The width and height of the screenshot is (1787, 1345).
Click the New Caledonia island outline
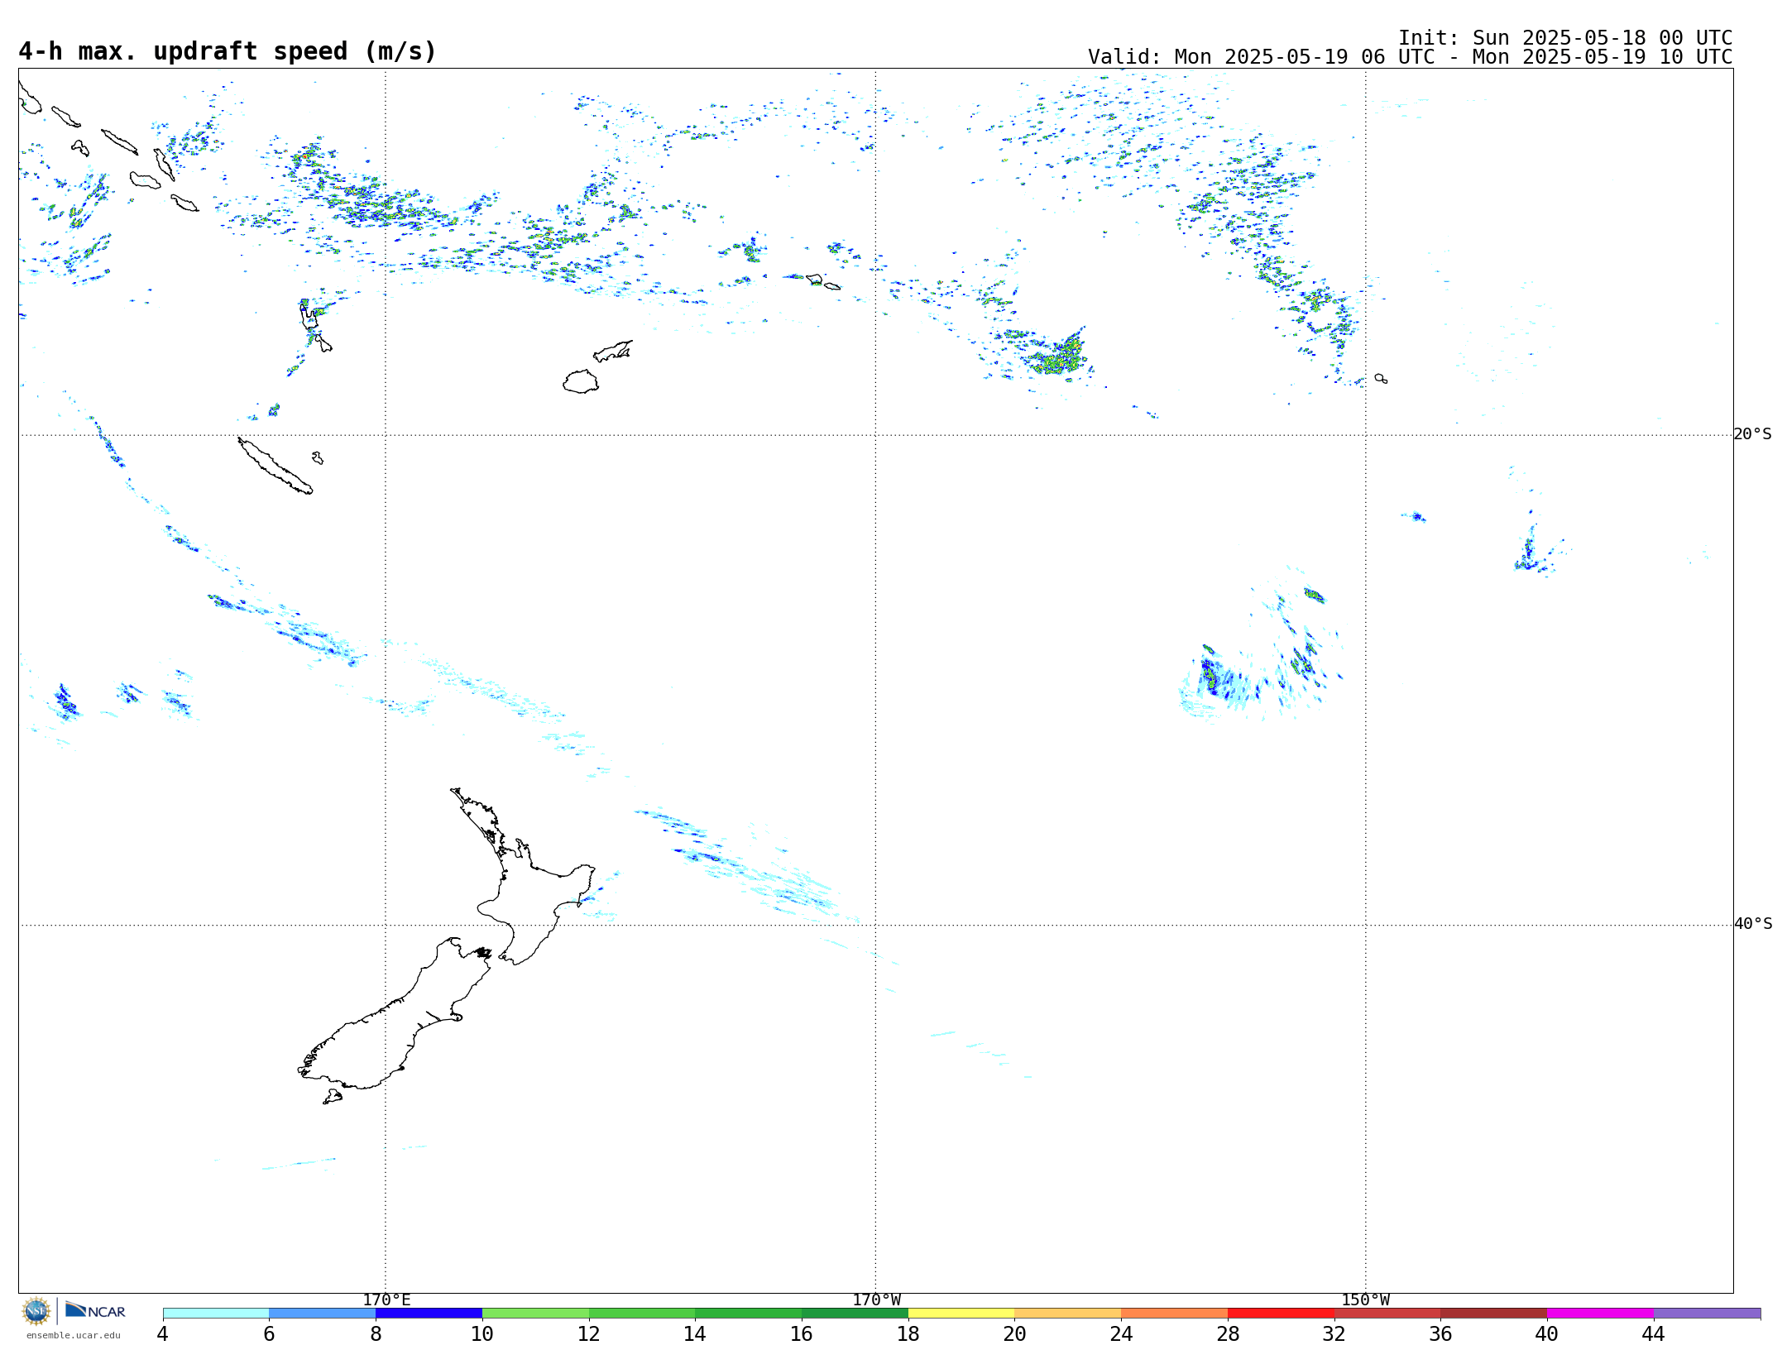(x=275, y=466)
